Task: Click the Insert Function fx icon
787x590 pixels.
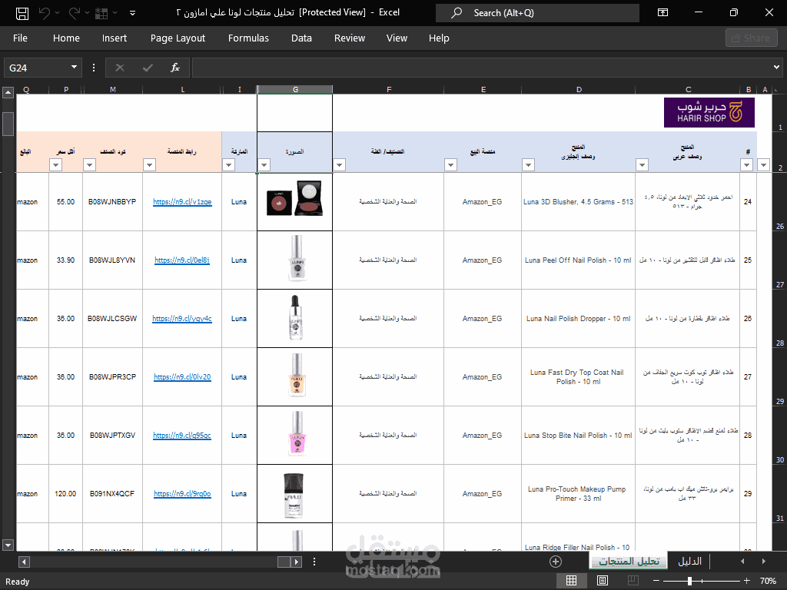Action: click(174, 68)
